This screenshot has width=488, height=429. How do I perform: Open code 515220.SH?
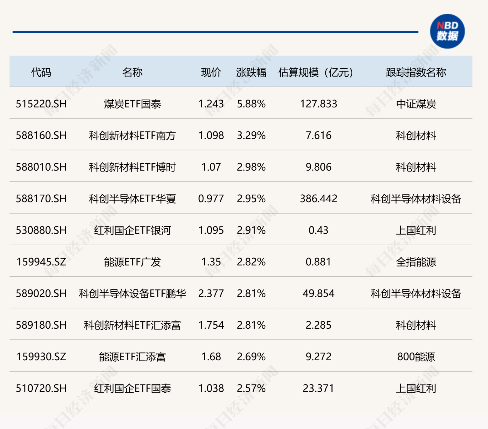click(41, 104)
